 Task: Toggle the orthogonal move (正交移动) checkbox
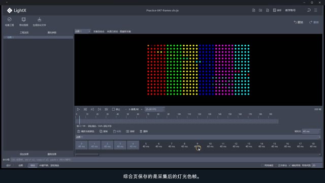(276, 165)
